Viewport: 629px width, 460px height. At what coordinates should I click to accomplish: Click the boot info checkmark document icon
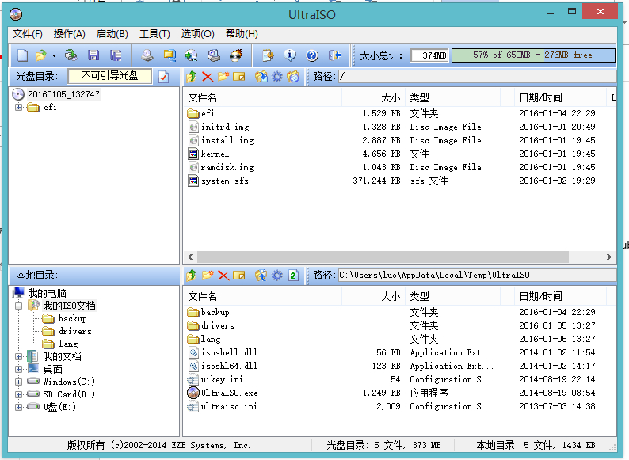coord(164,77)
